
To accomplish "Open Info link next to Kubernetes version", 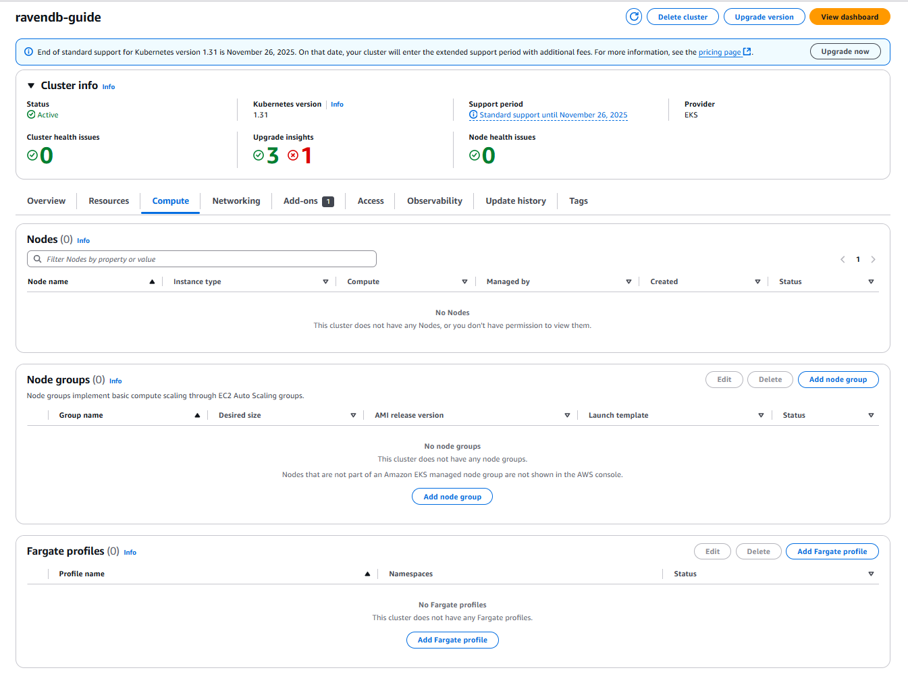I will click(337, 105).
